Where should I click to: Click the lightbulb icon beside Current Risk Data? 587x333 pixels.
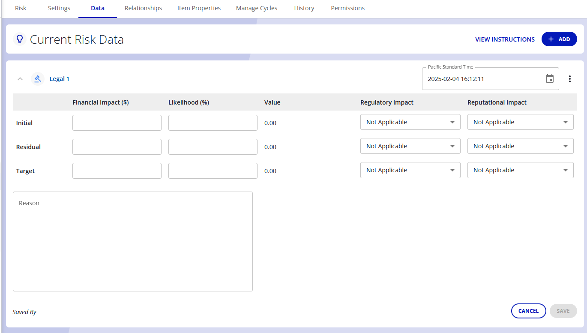pos(19,39)
